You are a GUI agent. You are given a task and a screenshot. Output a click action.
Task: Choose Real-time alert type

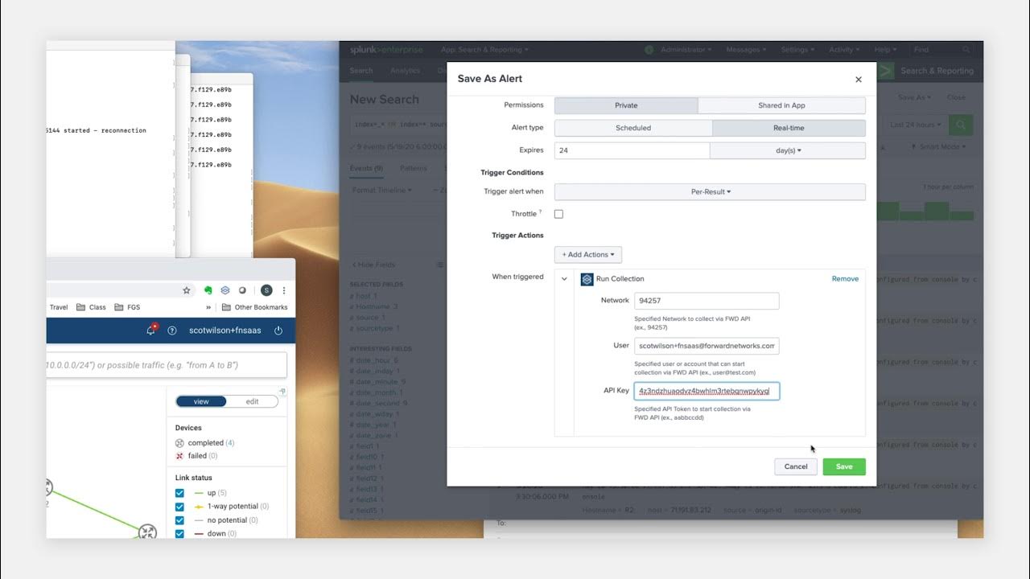click(x=789, y=128)
